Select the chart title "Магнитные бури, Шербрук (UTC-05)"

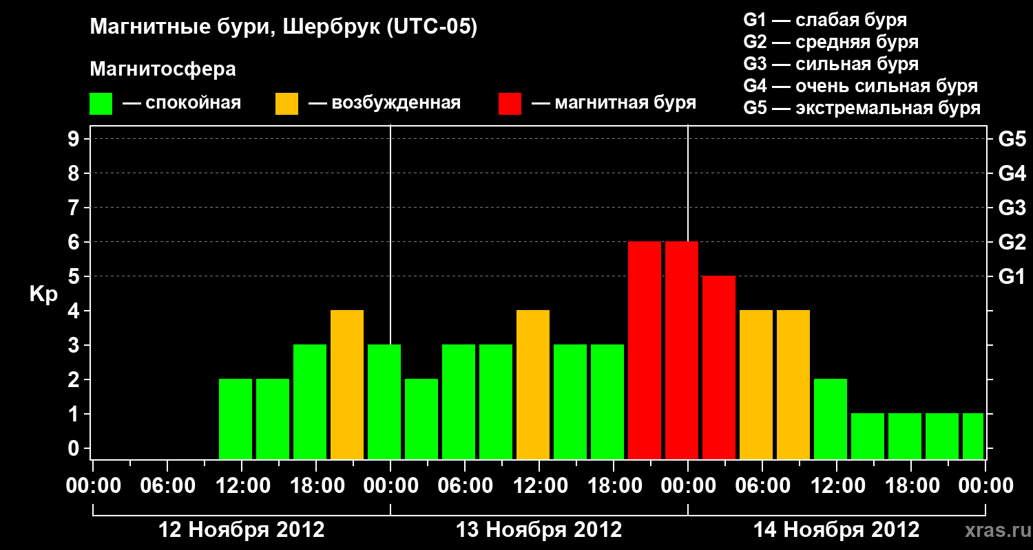click(283, 28)
